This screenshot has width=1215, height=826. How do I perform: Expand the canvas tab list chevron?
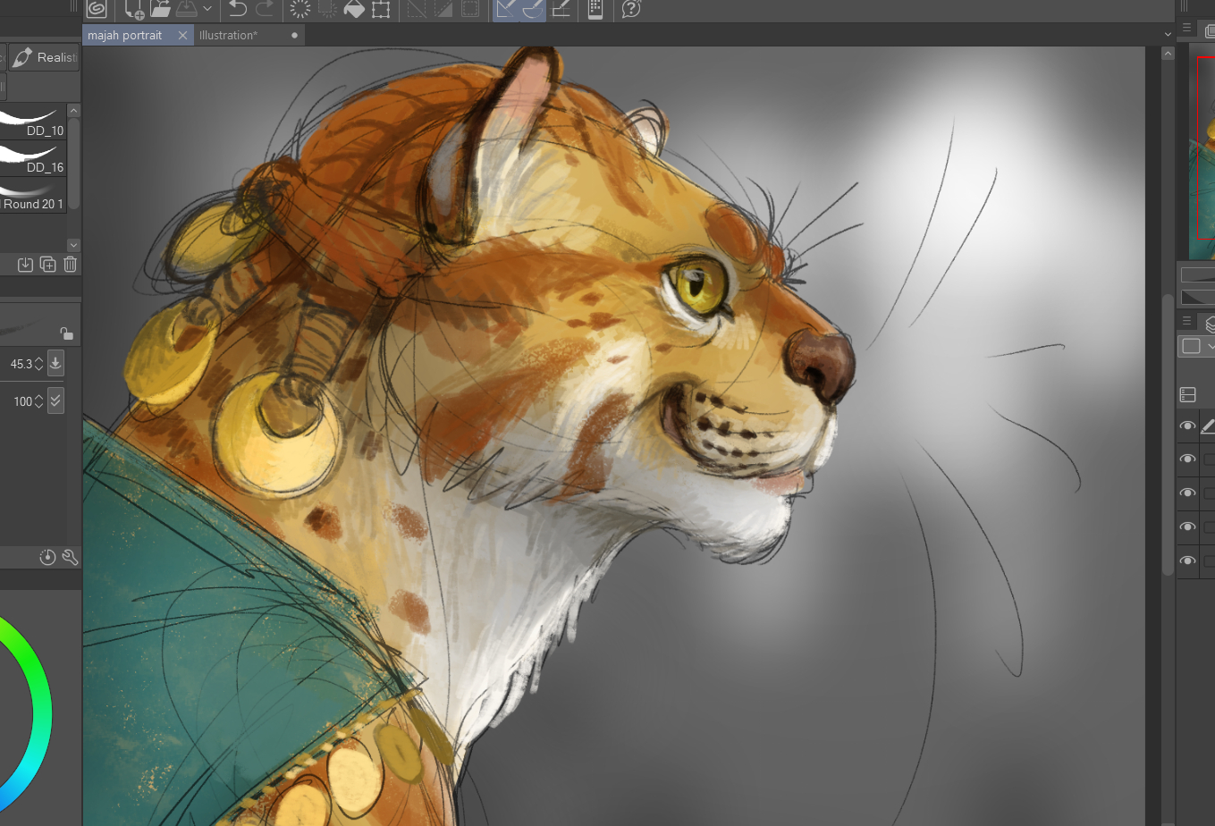tap(1168, 35)
